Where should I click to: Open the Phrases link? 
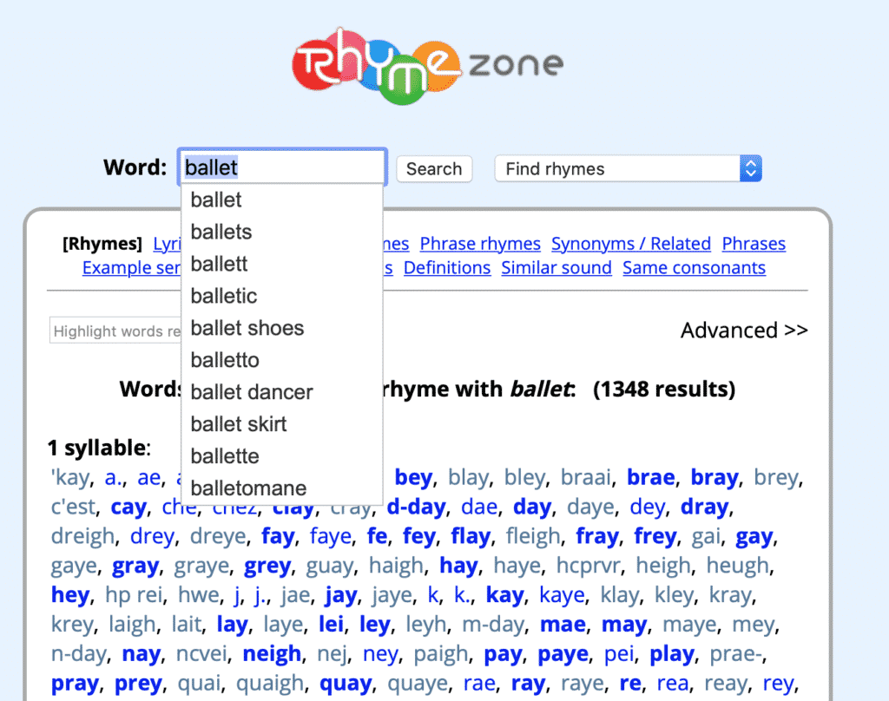coord(754,244)
